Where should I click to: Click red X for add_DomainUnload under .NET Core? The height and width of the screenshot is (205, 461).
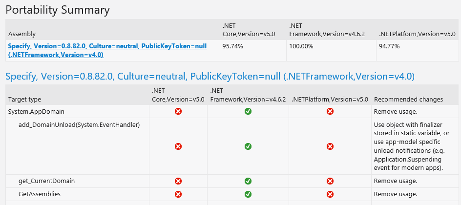(x=178, y=146)
